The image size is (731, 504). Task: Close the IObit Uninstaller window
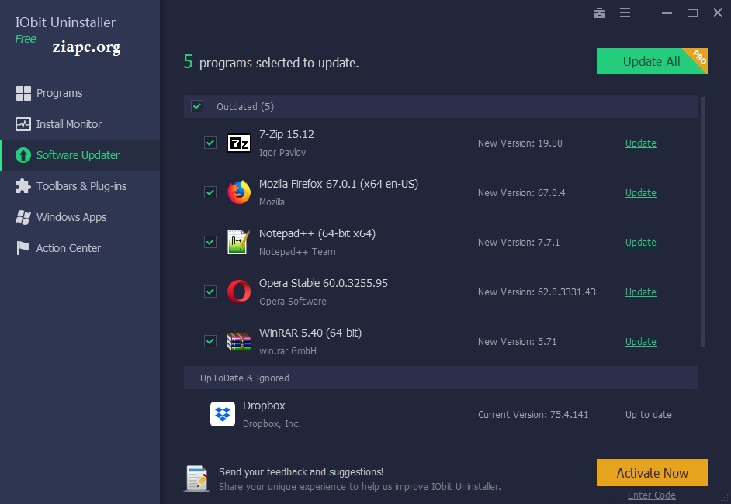point(718,12)
